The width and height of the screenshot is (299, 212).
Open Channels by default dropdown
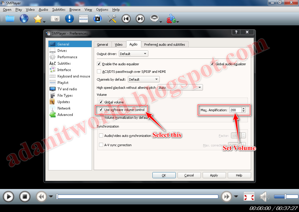(144, 79)
